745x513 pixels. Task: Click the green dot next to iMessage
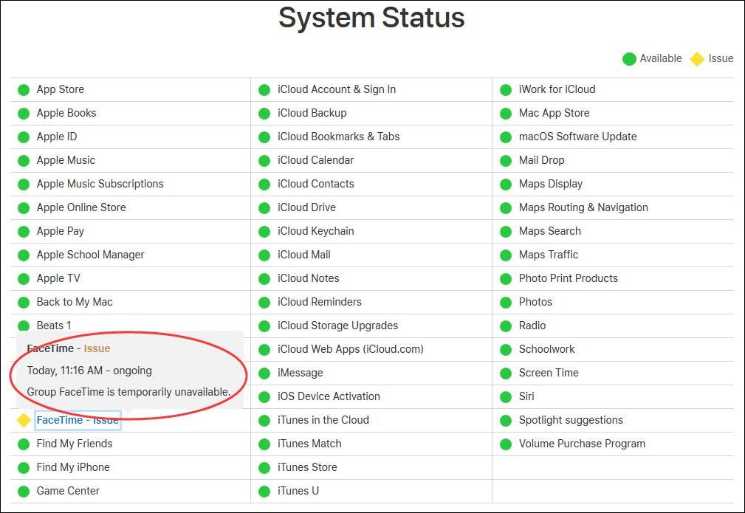tap(264, 373)
